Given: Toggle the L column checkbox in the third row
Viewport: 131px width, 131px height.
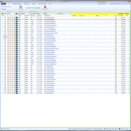Looking at the screenshot, I should coord(10,21).
